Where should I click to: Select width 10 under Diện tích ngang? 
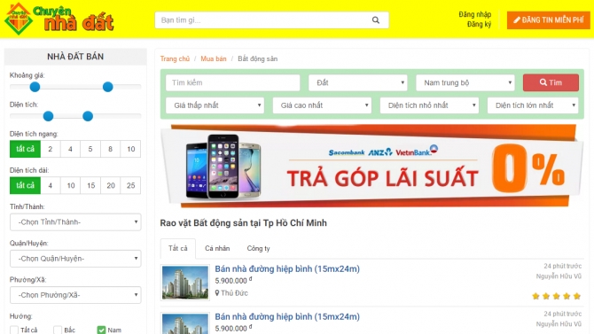click(130, 149)
